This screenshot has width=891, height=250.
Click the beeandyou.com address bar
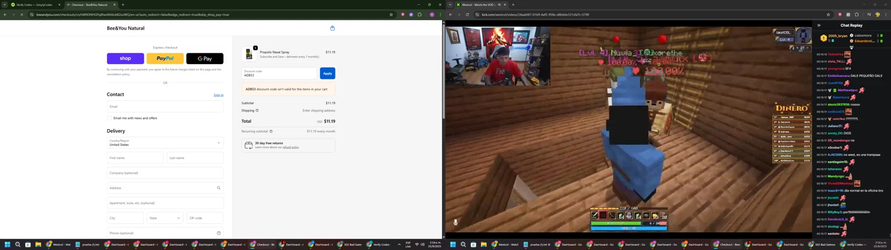click(x=211, y=14)
